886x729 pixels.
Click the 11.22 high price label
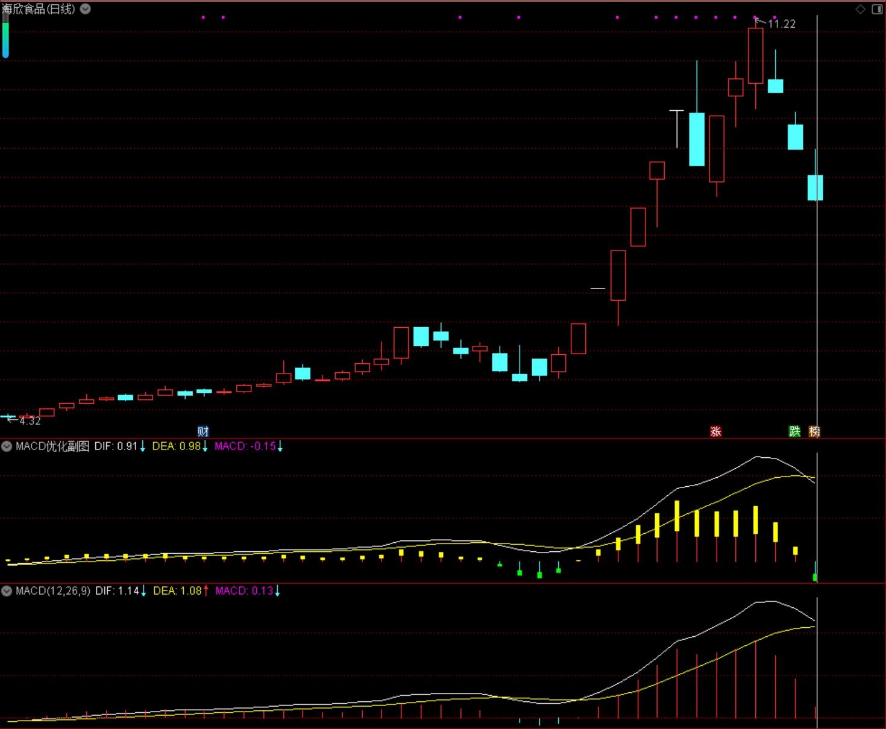[782, 24]
